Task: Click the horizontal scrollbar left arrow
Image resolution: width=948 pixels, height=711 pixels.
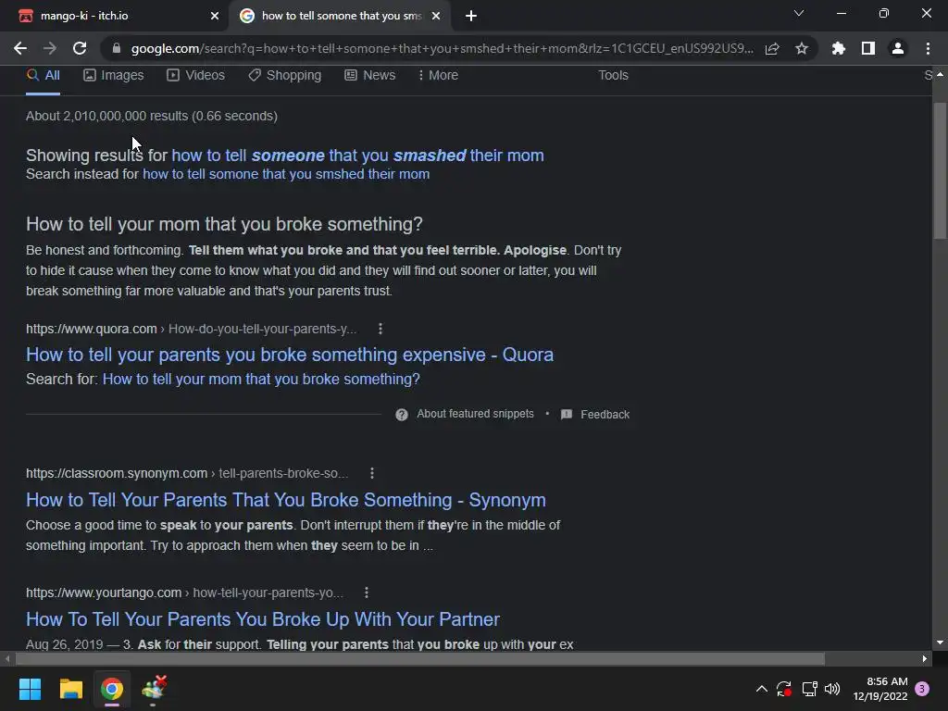Action: click(x=7, y=659)
